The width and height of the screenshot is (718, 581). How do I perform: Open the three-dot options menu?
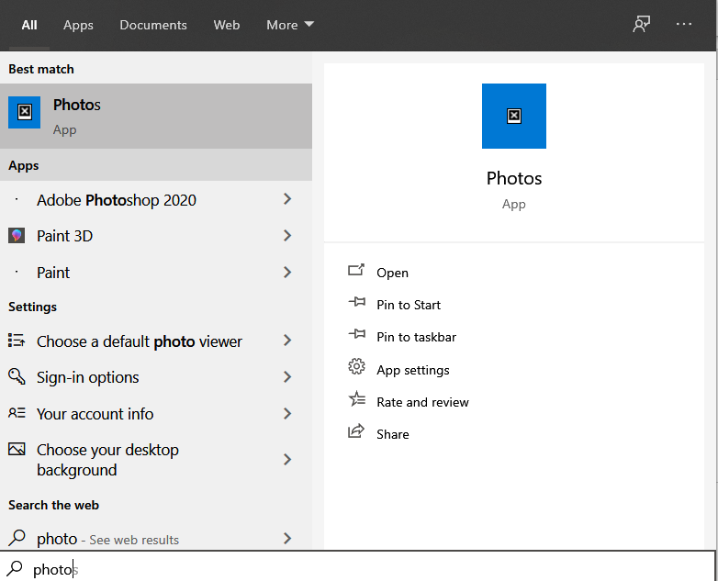click(x=684, y=24)
